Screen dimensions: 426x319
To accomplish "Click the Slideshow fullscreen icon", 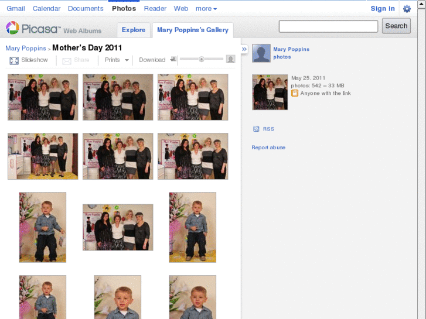I will (14, 60).
